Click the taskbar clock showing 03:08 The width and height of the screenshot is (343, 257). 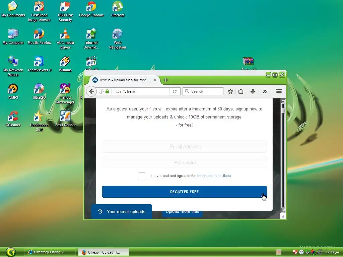pos(332,252)
